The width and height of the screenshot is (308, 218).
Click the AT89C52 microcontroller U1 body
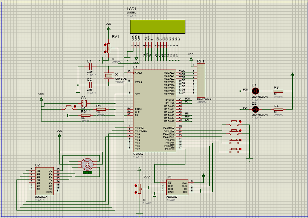154,111
